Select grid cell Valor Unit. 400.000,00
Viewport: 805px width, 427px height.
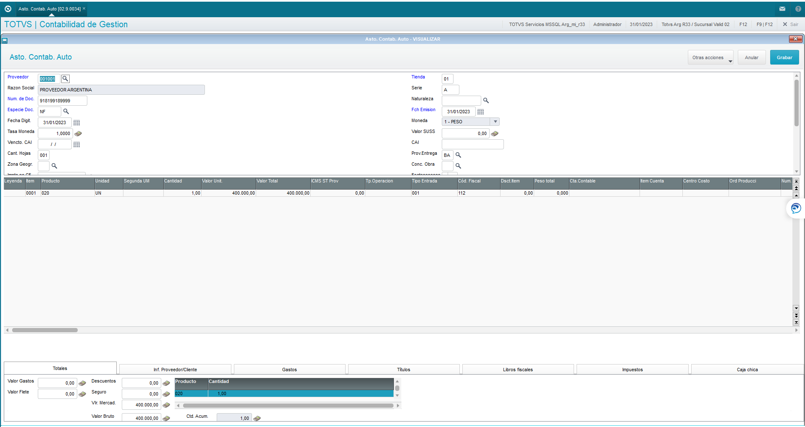[228, 193]
